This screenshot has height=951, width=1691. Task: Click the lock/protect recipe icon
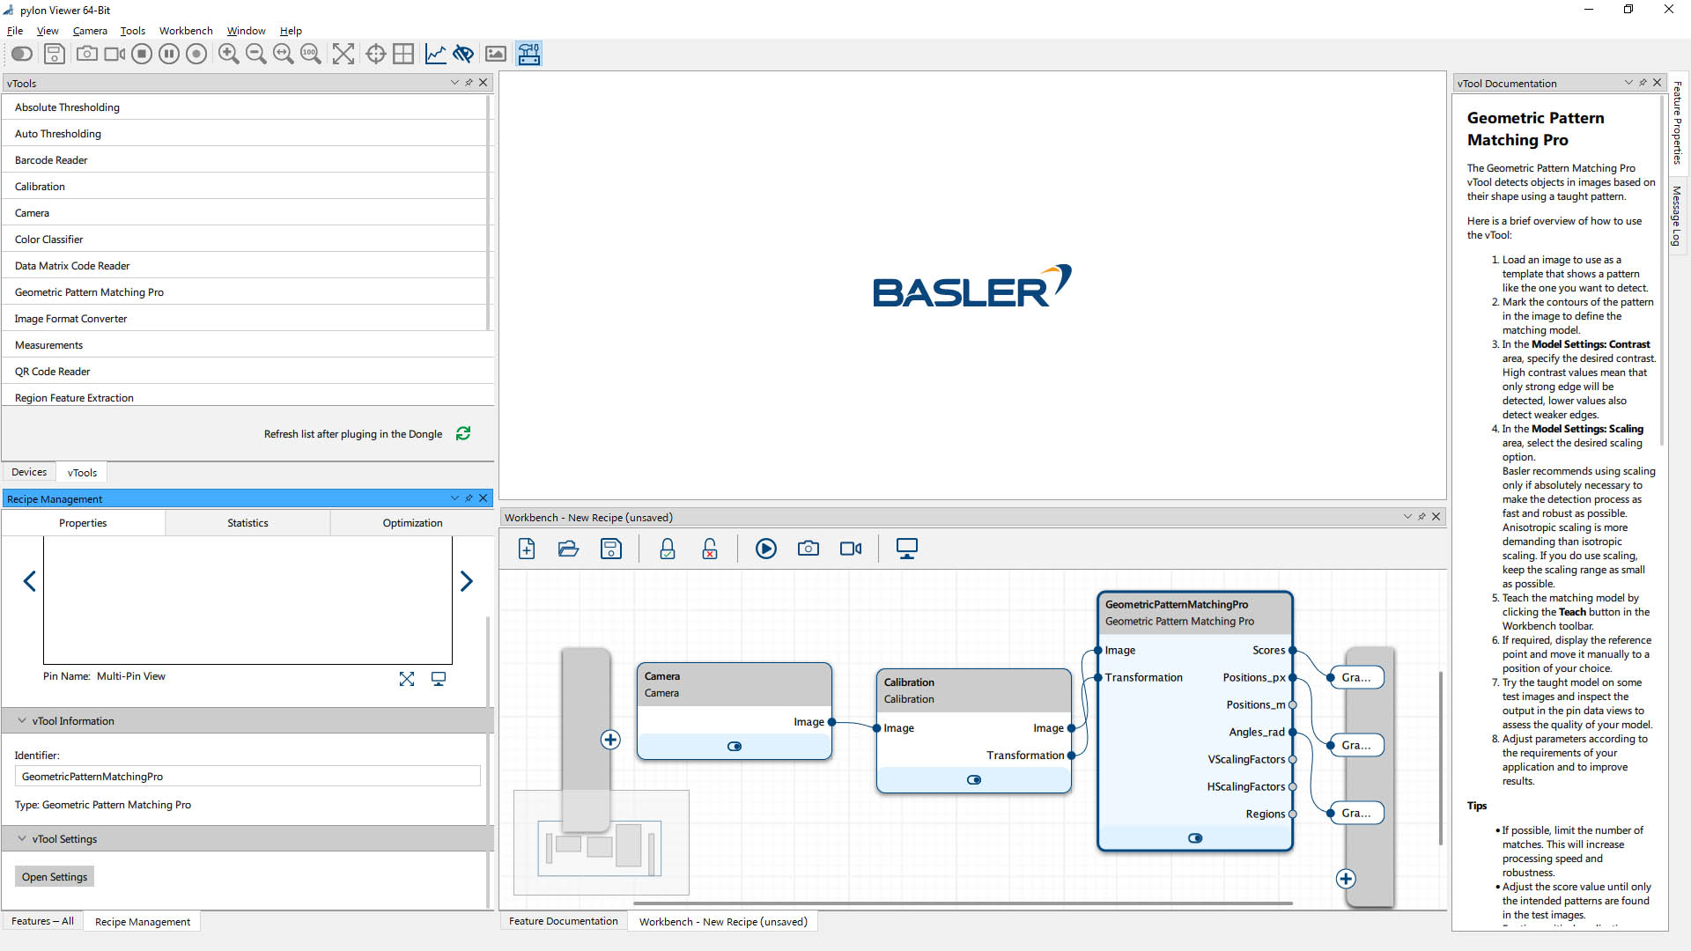[x=667, y=548]
